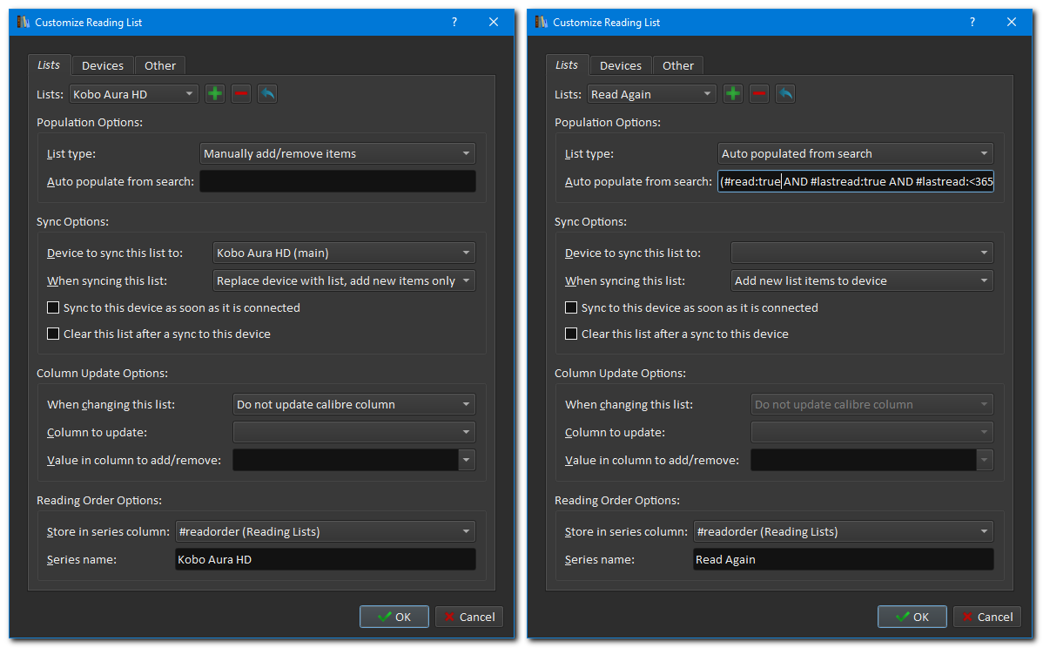Open the 'Manually add/remove items' list type dropdown

coord(337,154)
